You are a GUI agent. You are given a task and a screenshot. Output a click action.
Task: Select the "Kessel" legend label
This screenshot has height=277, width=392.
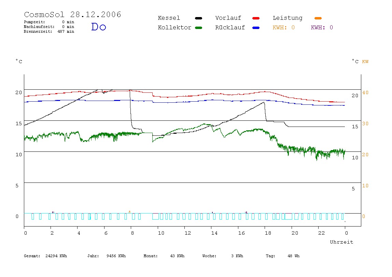coord(169,18)
